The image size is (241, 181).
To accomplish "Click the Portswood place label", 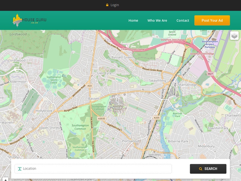I will 130,141.
